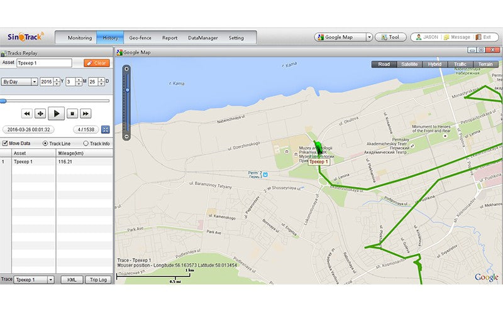Start track replay with play button
Screen dimensions: 503x314
click(57, 114)
